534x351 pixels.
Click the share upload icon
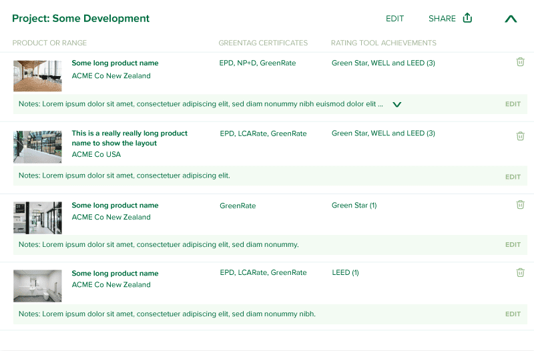coord(467,18)
